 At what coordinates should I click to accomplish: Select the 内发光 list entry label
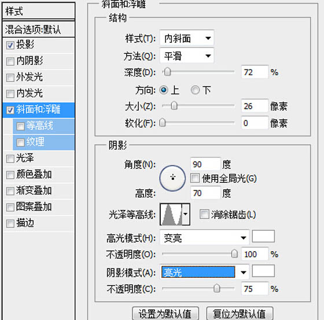30,93
